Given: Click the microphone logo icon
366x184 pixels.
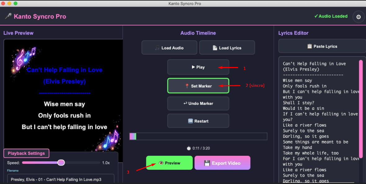Looking at the screenshot, I should click(x=8, y=16).
